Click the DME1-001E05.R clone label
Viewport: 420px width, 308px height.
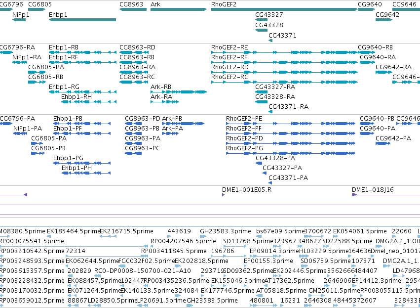click(x=247, y=190)
